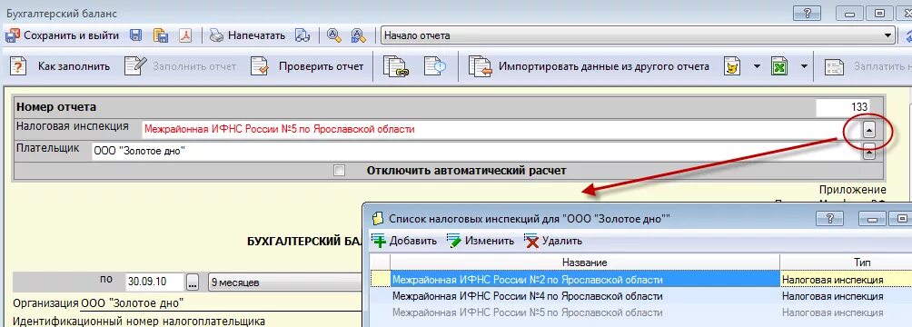
Task: Click the green Excel export icon
Action: (x=778, y=66)
